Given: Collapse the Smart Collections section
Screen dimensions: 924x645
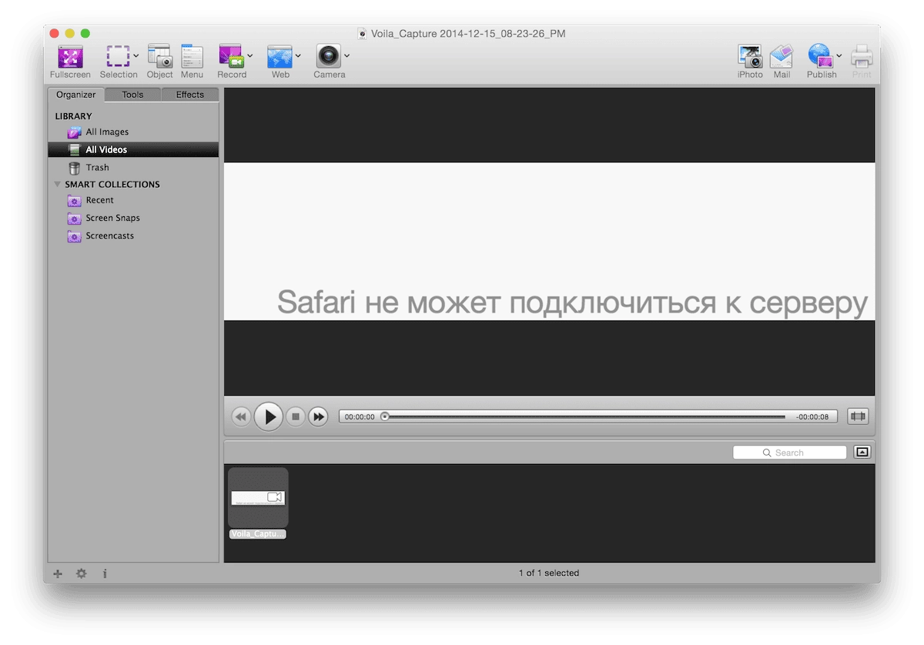Looking at the screenshot, I should point(58,184).
